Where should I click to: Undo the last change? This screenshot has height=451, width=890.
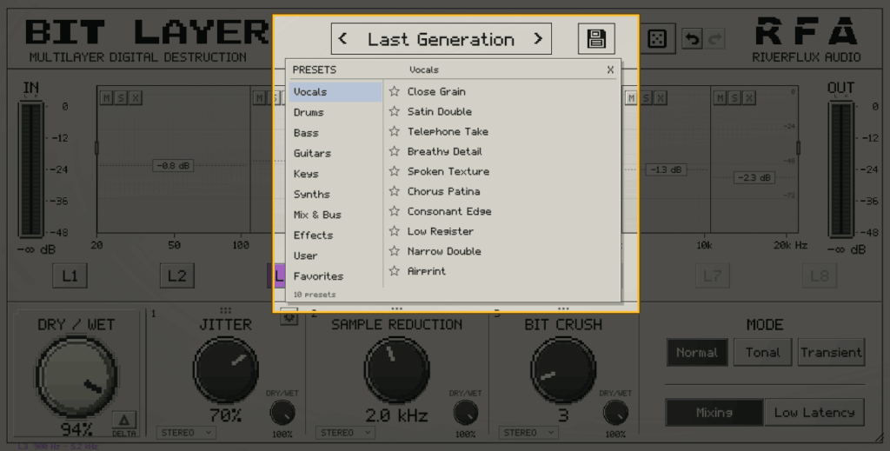tap(692, 38)
